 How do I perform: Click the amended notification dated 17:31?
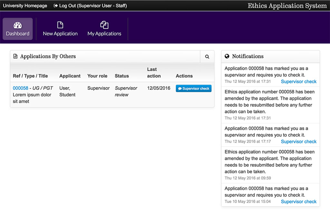(270, 105)
